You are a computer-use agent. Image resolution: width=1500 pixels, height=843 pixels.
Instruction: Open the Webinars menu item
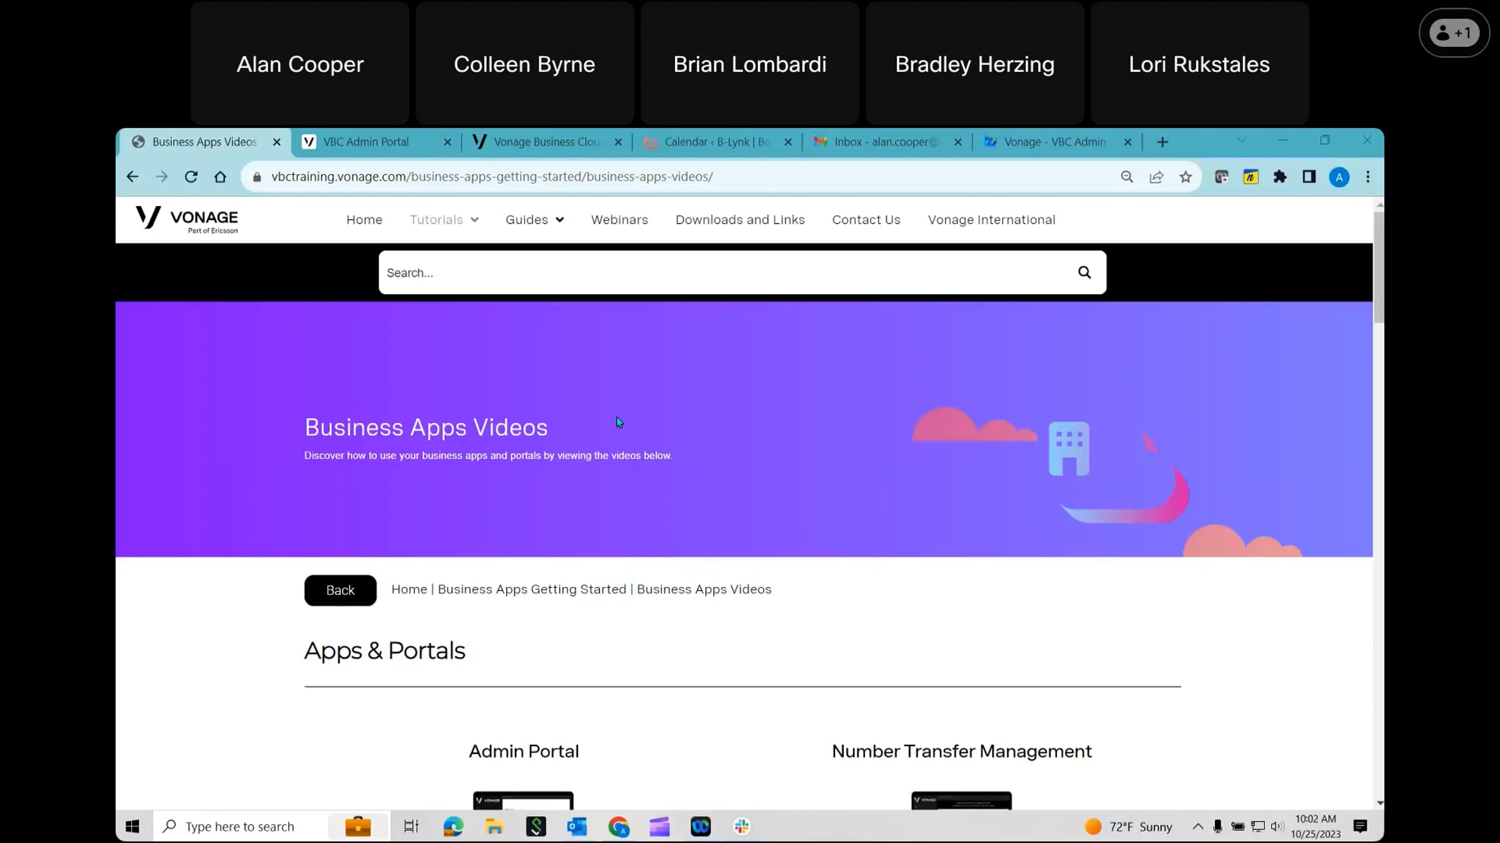click(619, 220)
